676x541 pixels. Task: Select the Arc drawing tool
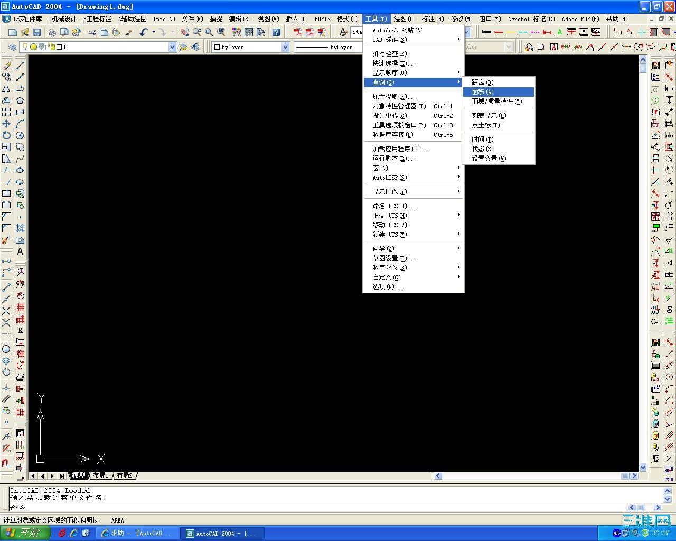pyautogui.click(x=20, y=124)
